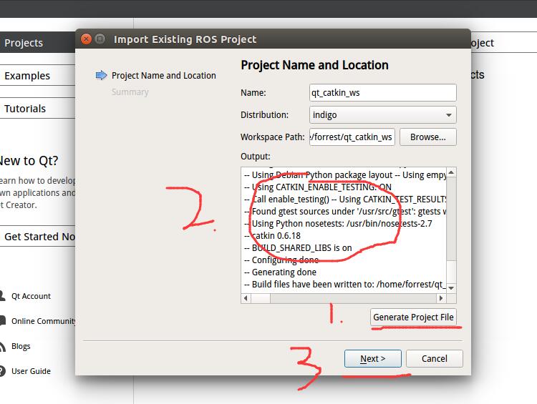
Task: Click the 'Using Python nosetests' output line
Action: point(338,224)
